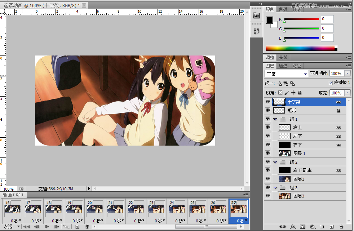Collapse the 组 1 group
The height and width of the screenshot is (231, 354).
pyautogui.click(x=275, y=119)
